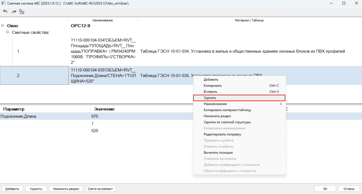Choose Копировать материал/таблицу menu item
The image size is (362, 194).
click(239, 110)
